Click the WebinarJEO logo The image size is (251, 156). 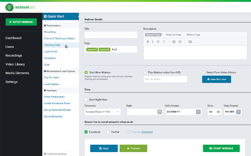point(20,7)
